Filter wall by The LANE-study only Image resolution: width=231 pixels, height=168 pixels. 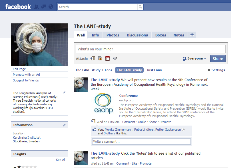coord(129,70)
